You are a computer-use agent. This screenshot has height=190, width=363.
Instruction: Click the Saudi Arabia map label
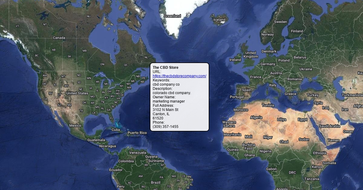tap(329, 126)
